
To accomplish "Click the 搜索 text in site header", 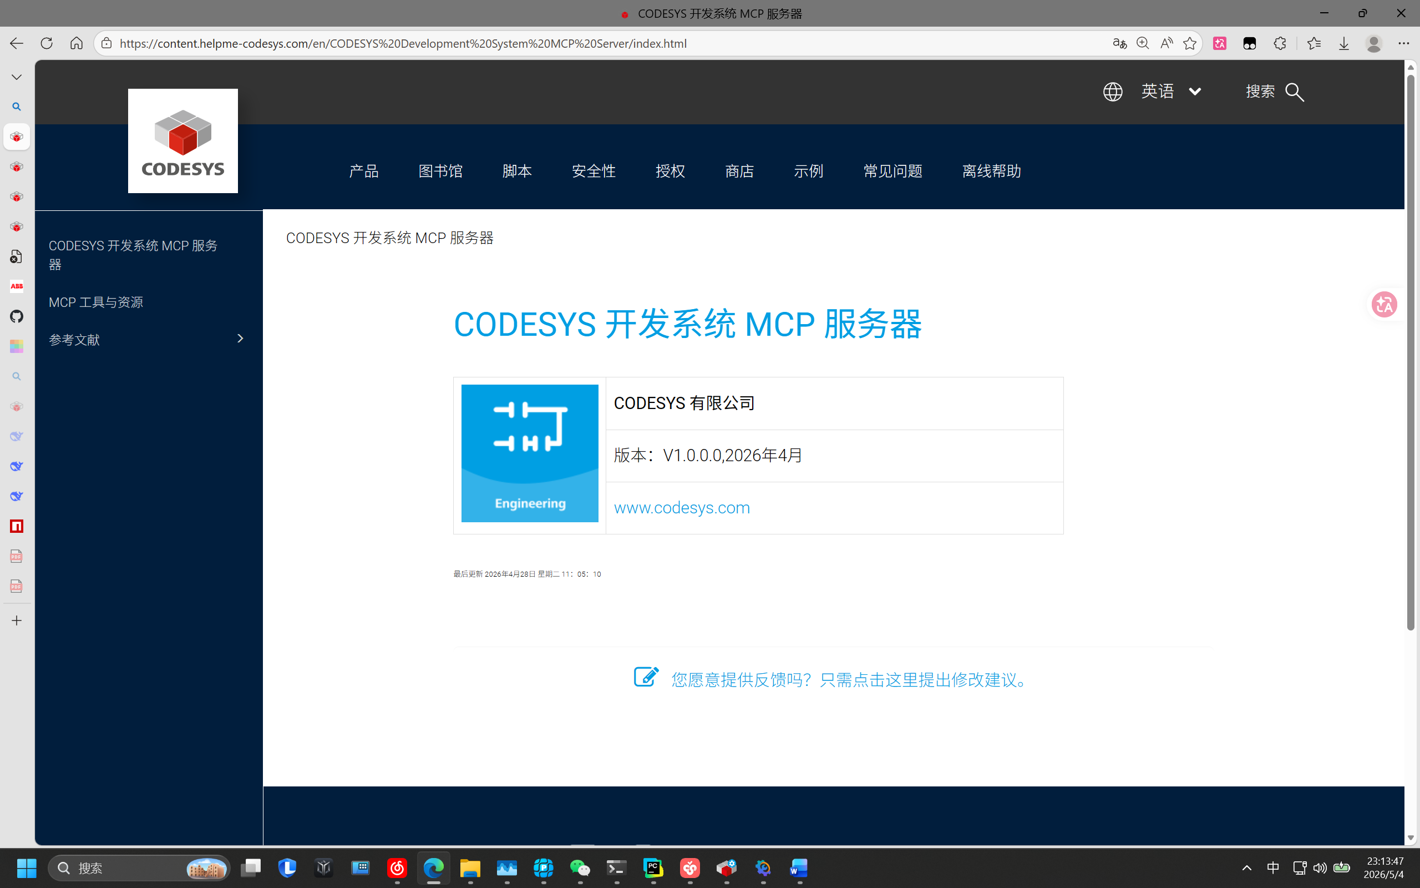I will click(1260, 92).
